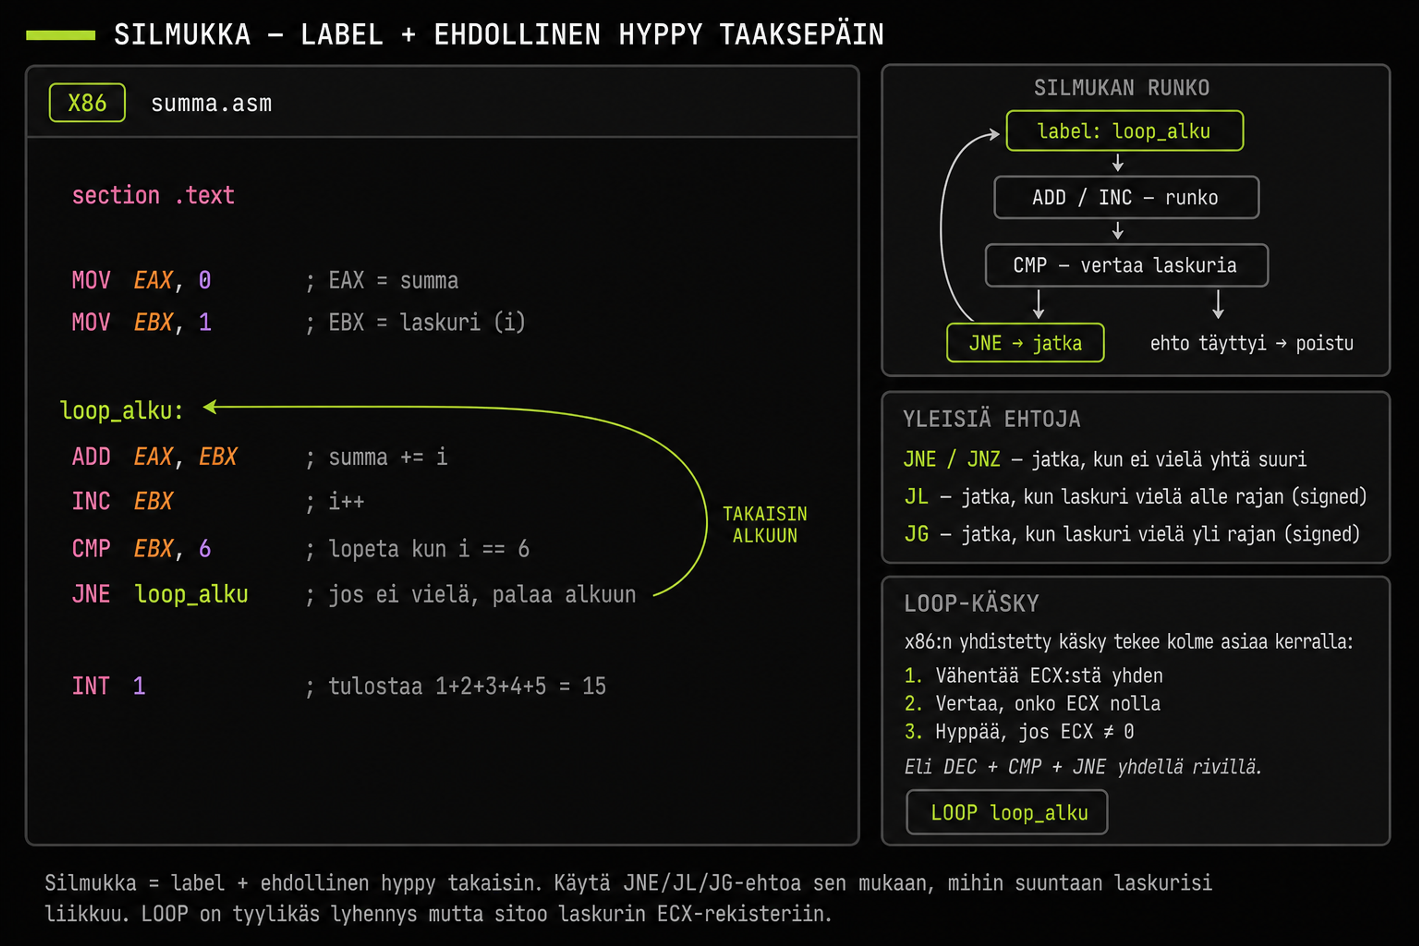Click the 'CMP – vertaa laskuria' box
Image resolution: width=1419 pixels, height=946 pixels.
tap(1126, 265)
